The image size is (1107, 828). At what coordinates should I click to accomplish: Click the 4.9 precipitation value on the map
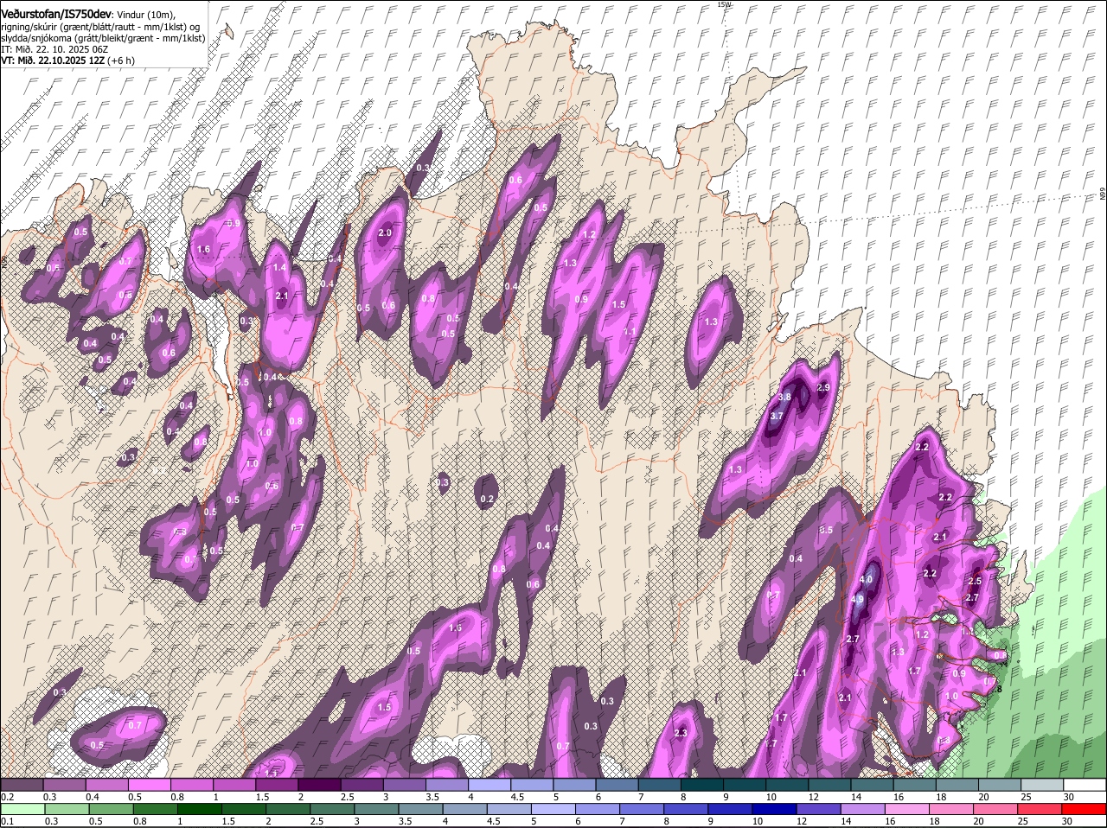click(857, 599)
